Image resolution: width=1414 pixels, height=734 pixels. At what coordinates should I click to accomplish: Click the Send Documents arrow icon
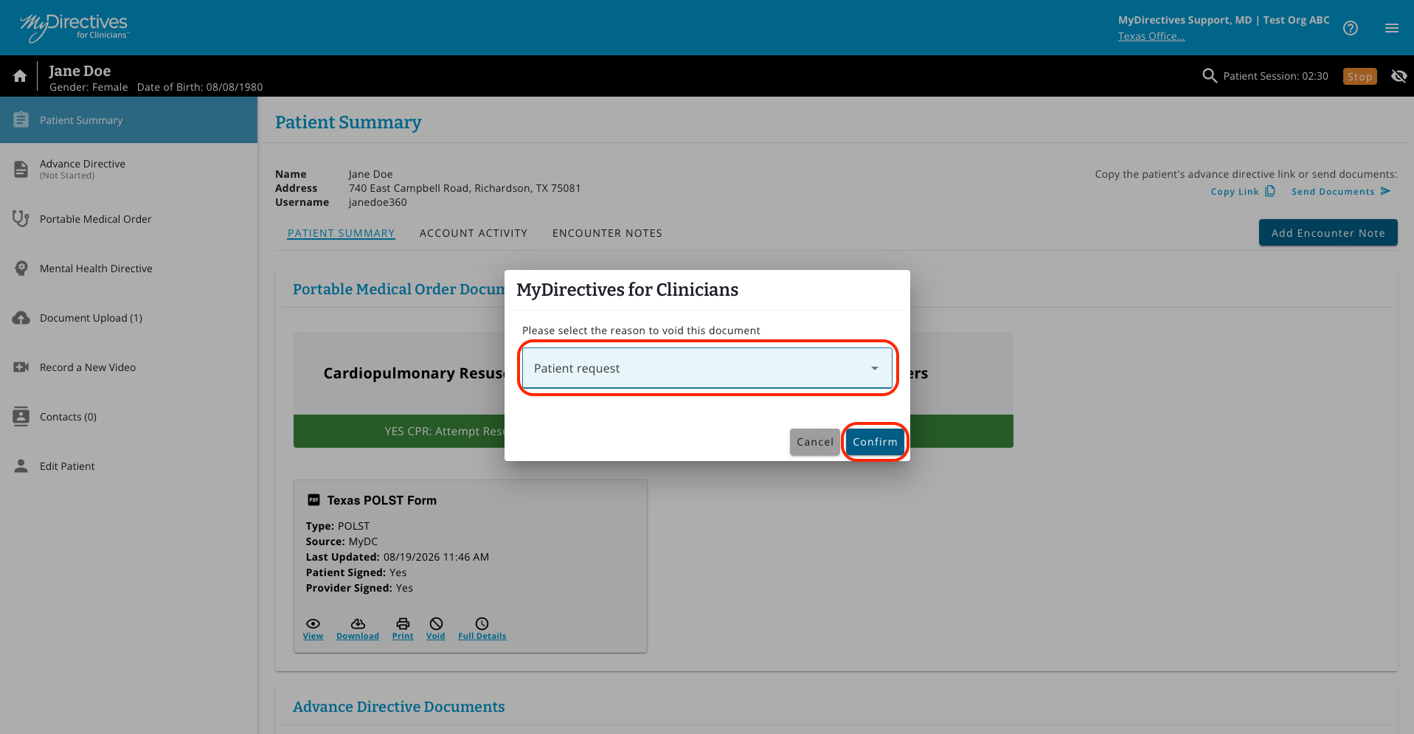pyautogui.click(x=1385, y=191)
